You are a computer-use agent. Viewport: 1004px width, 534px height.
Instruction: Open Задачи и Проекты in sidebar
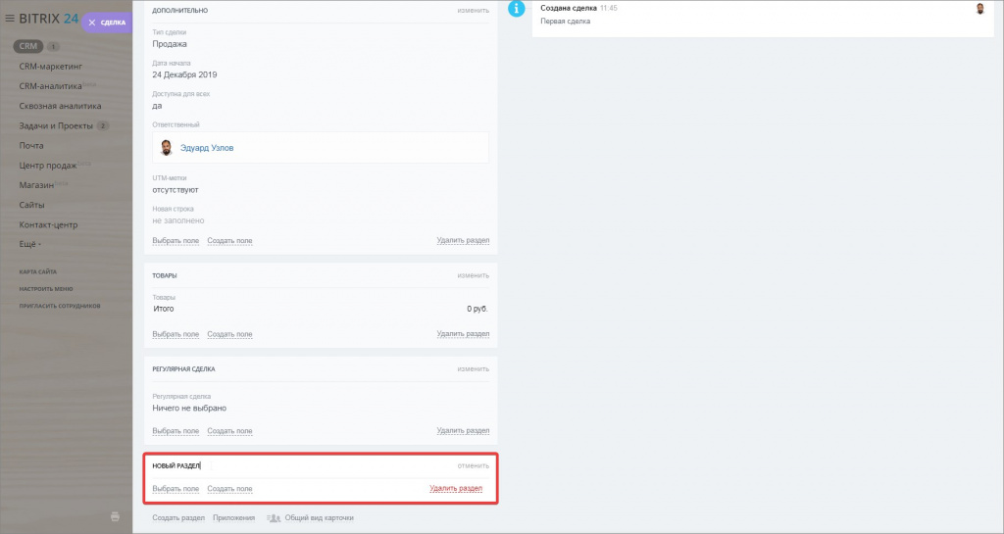(56, 125)
